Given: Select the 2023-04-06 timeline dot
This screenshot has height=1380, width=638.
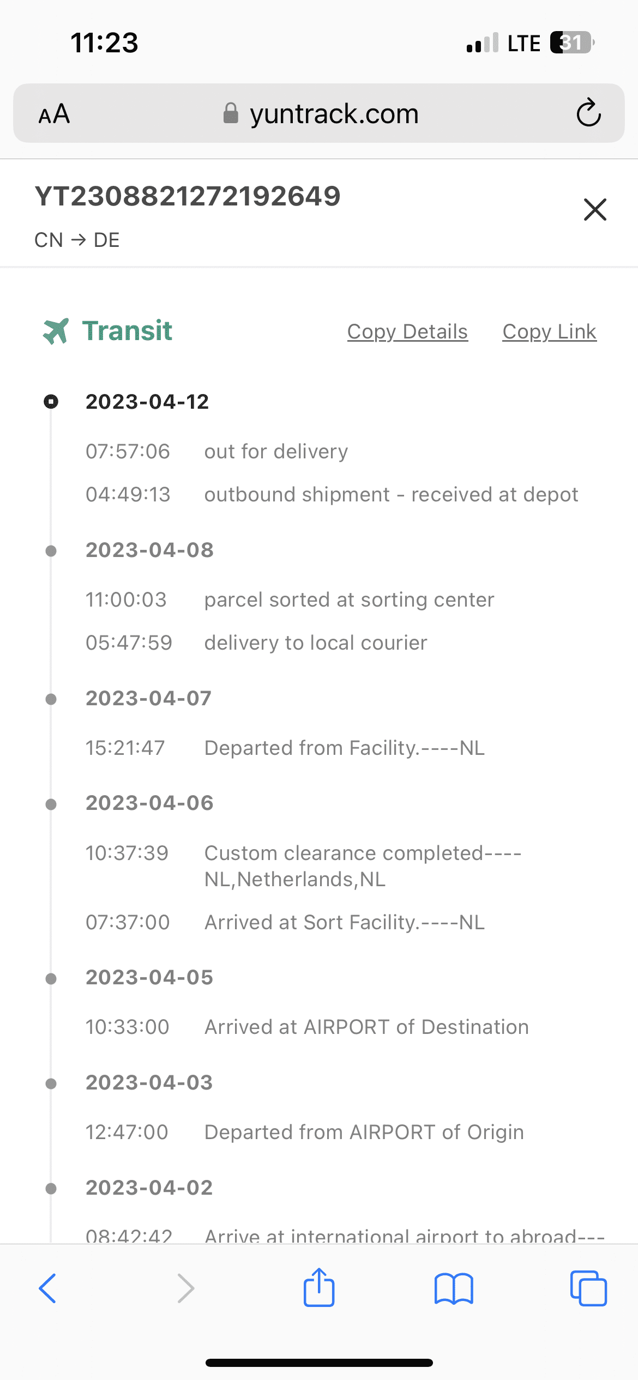Looking at the screenshot, I should coord(51,803).
